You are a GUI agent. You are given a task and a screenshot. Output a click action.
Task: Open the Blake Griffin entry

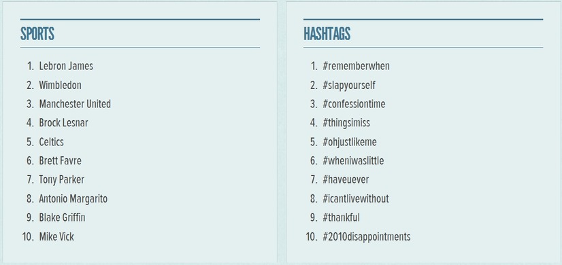coord(62,217)
